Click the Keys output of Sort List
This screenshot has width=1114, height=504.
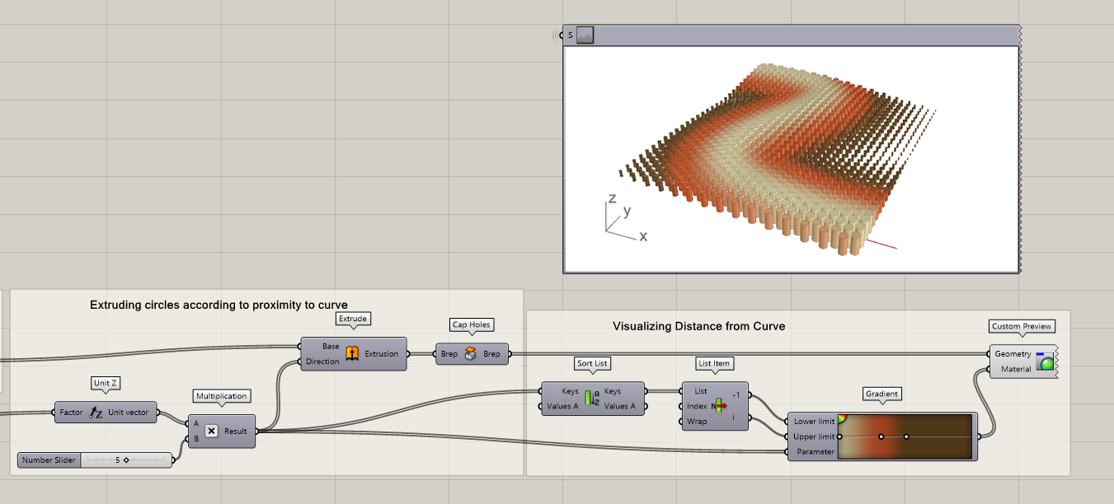pos(613,391)
